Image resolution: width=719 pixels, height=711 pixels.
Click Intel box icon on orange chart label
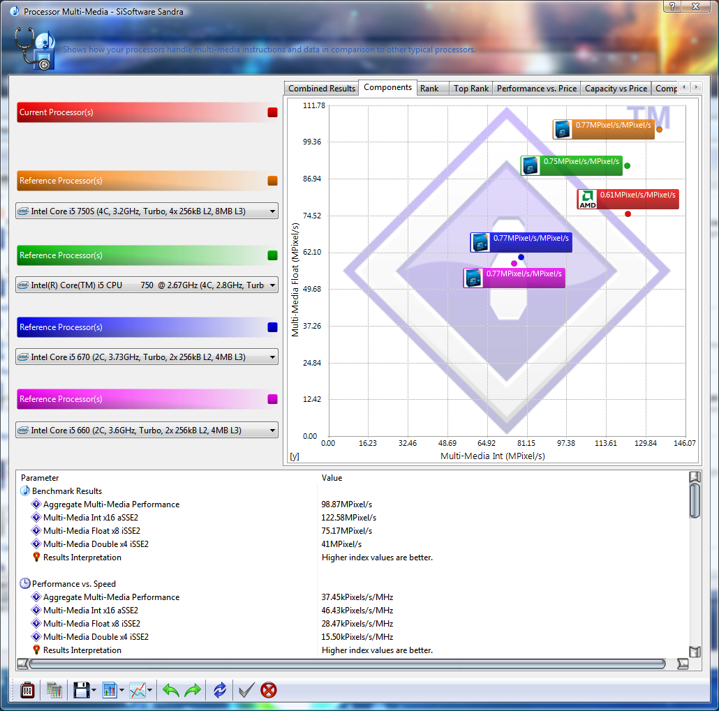coord(563,129)
